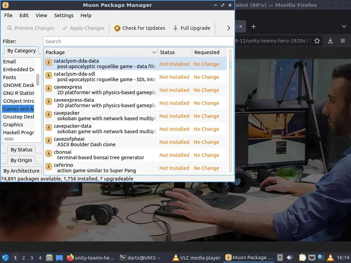Open the file manager panel launcher
351x263 pixels.
coord(49,258)
